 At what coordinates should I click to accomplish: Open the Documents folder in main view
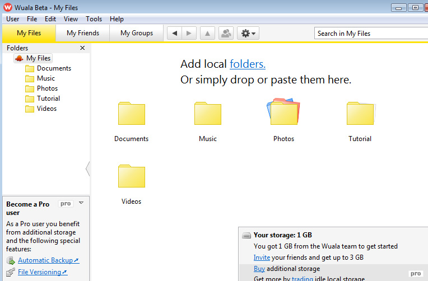pos(132,114)
